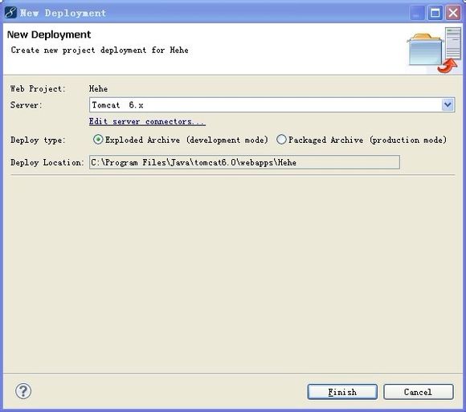Expand the Server dropdown arrow
Image resolution: width=466 pixels, height=412 pixels.
(x=448, y=105)
